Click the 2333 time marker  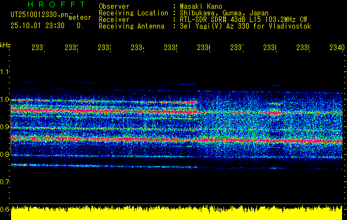pos(104,48)
